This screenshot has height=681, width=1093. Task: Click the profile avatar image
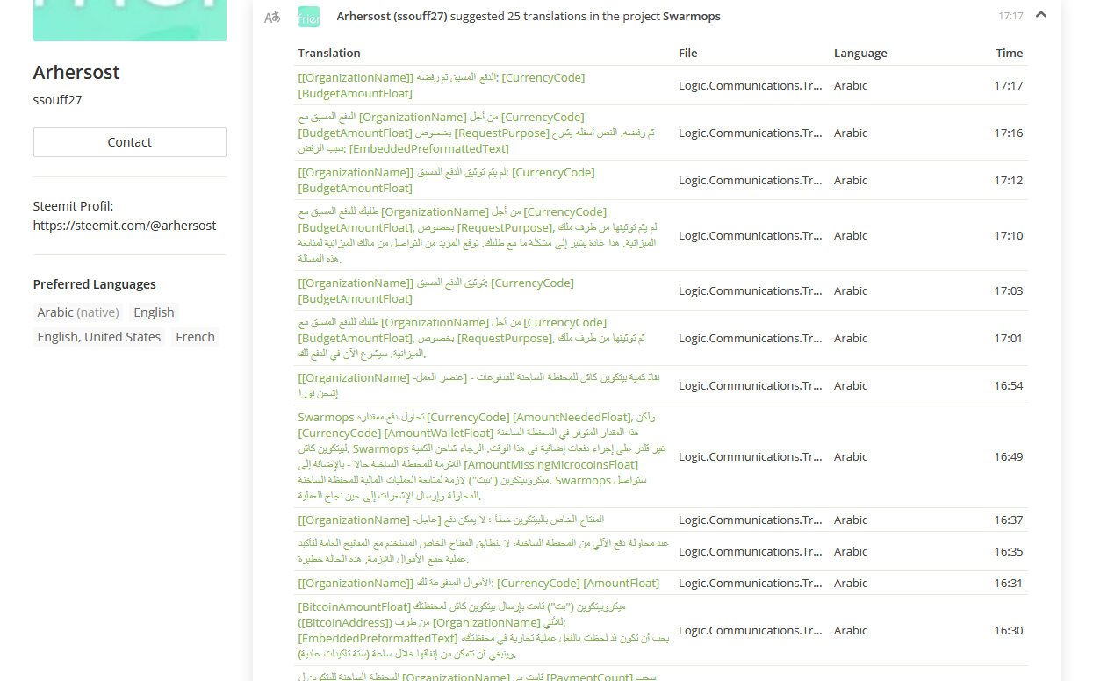pyautogui.click(x=130, y=20)
